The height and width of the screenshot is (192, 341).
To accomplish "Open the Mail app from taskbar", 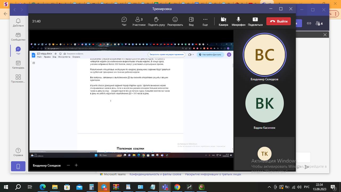I will [79, 187].
